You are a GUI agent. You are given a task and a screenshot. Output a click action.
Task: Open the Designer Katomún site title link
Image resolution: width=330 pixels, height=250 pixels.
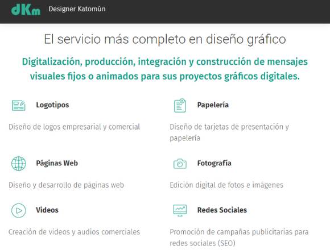tap(77, 9)
